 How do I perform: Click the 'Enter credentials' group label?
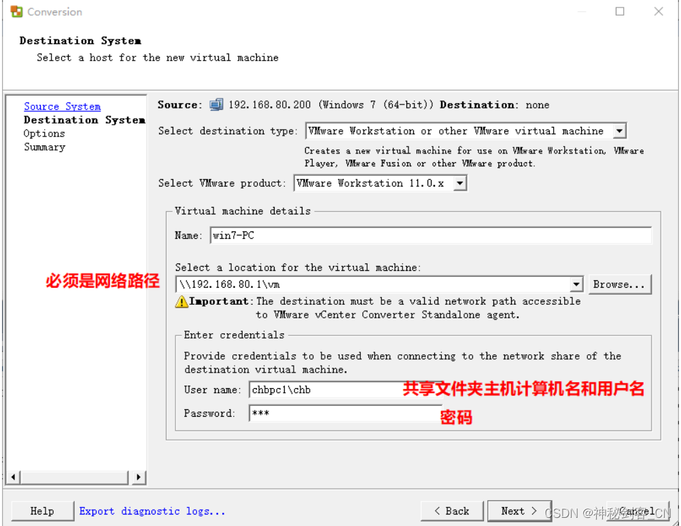click(234, 335)
